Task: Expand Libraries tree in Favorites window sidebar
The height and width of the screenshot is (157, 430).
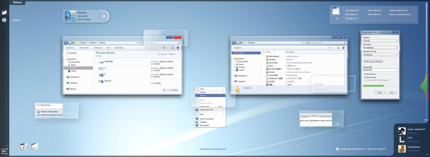Action: click(x=233, y=59)
